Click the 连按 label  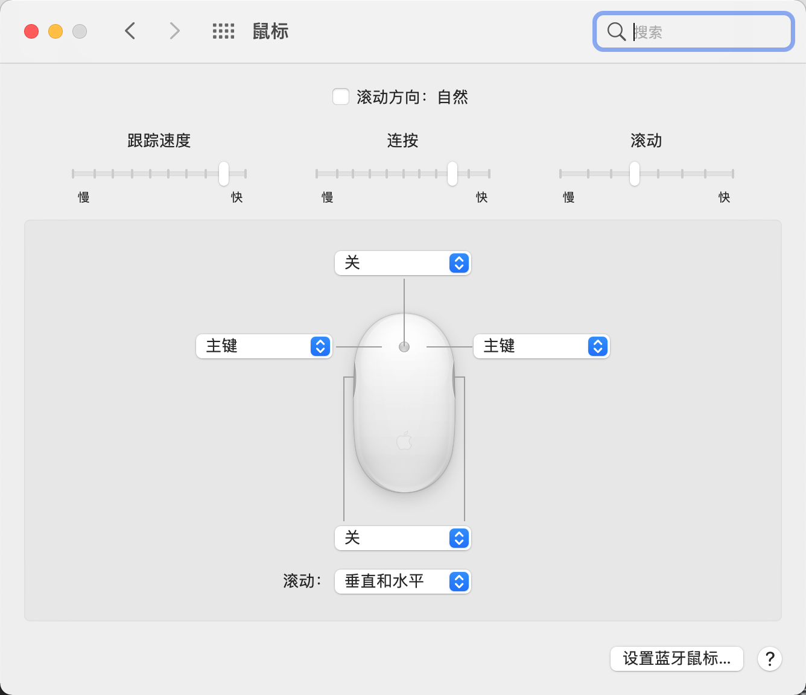(x=402, y=141)
